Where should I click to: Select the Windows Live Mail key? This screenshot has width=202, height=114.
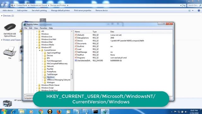point(49,39)
